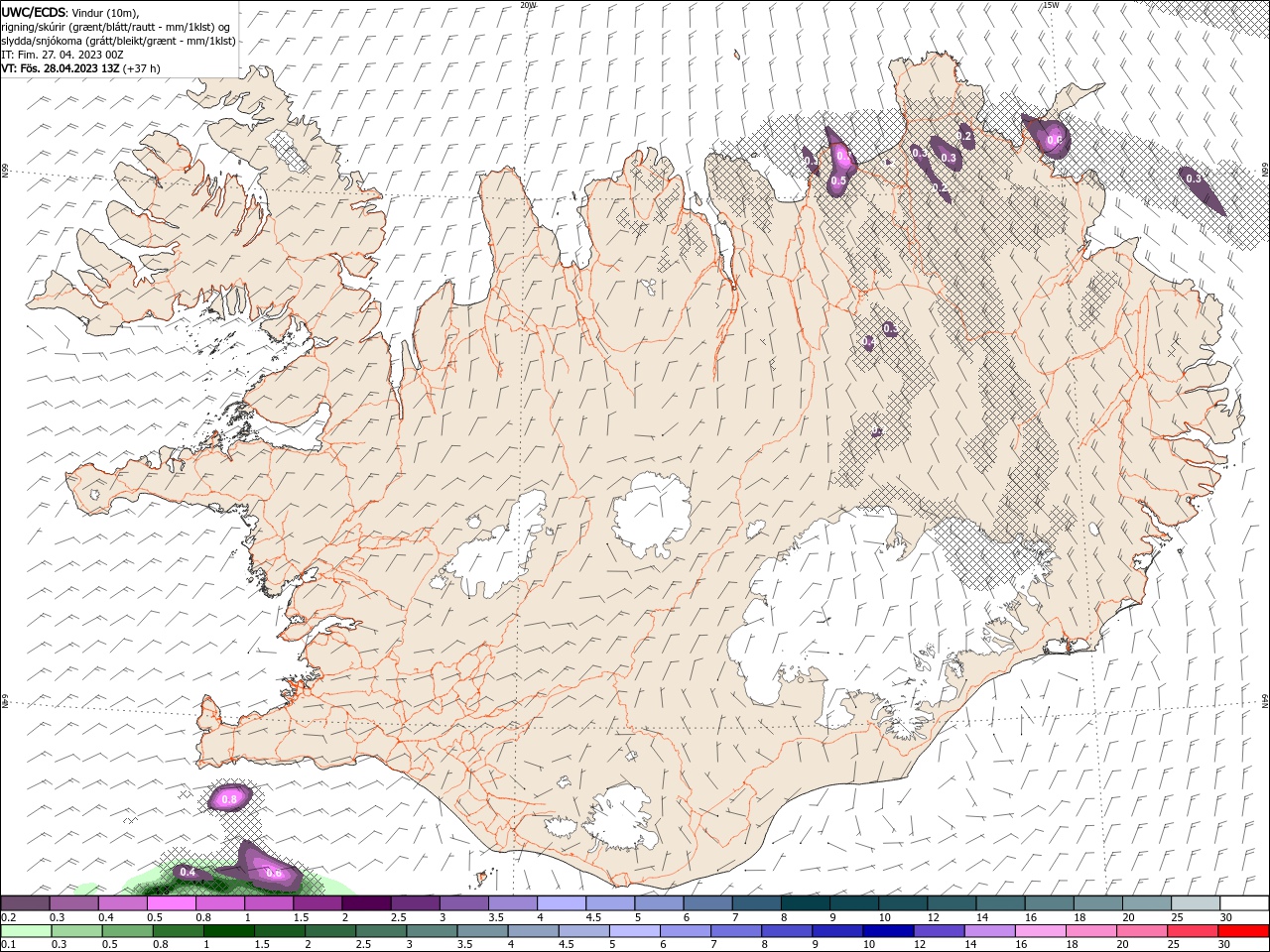
Task: Select the '0.8' value on the southwest precipitation blob
Action: 230,798
